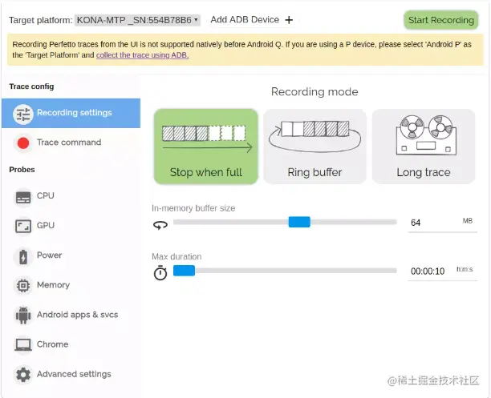The image size is (491, 398).
Task: Open Recording settings section
Action: 71,113
